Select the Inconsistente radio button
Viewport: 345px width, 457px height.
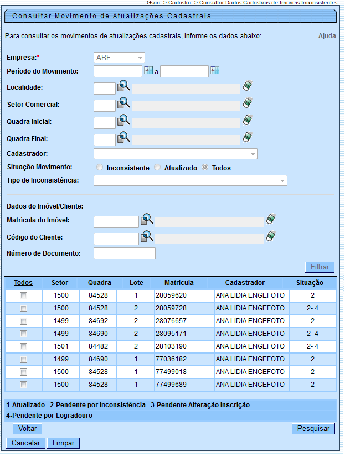pos(100,168)
